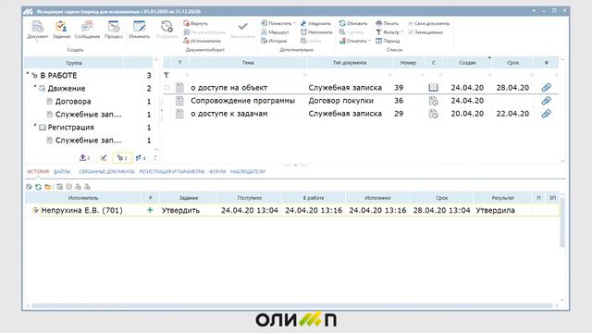Select the Непрухина Е.В. (701) history row

(292, 210)
